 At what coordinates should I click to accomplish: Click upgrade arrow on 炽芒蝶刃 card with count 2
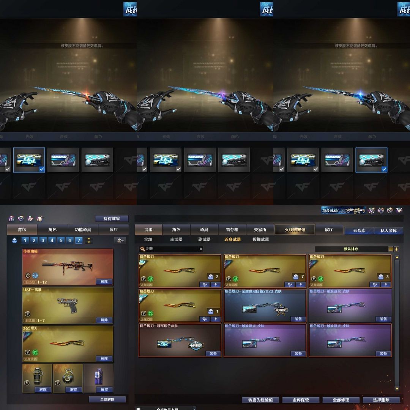(216, 284)
